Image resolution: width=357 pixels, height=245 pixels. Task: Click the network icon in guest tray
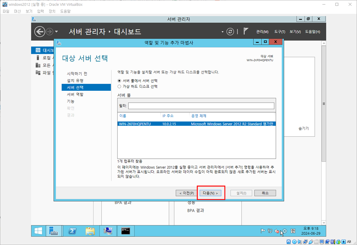point(270,231)
